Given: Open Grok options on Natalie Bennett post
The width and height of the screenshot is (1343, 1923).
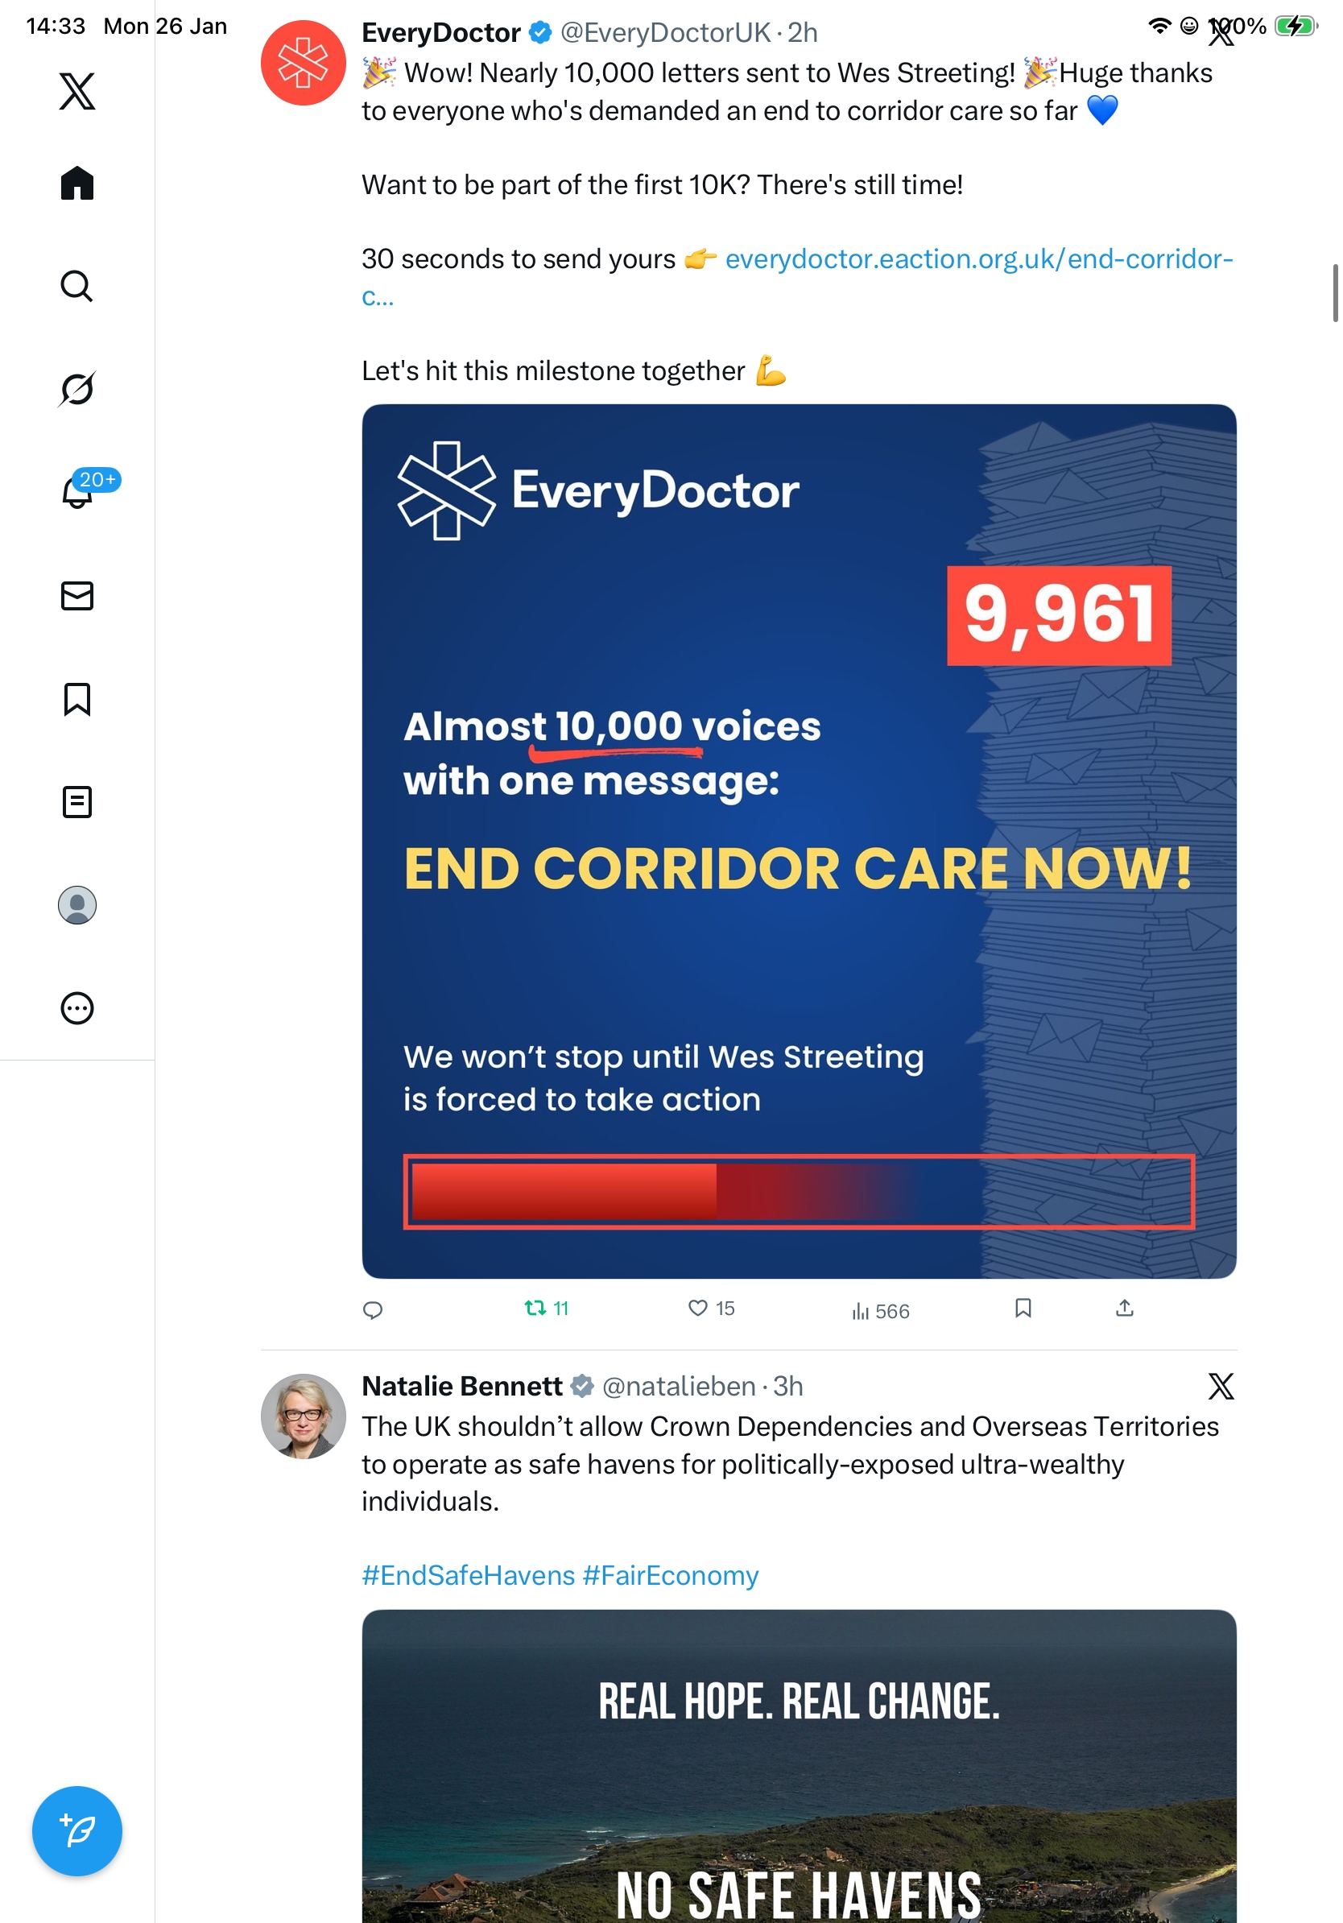Looking at the screenshot, I should 1221,1387.
